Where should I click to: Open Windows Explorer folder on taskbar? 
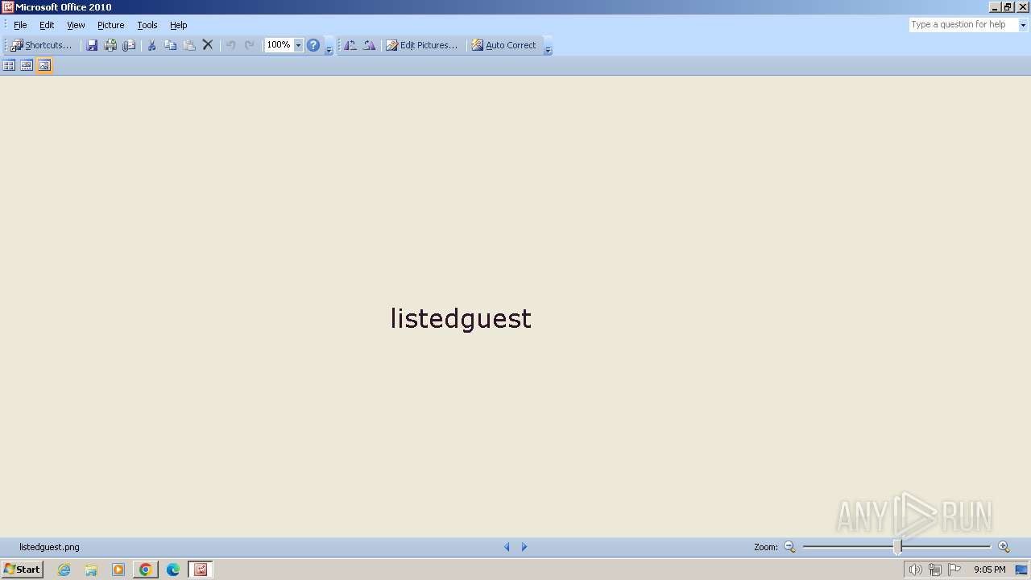91,570
